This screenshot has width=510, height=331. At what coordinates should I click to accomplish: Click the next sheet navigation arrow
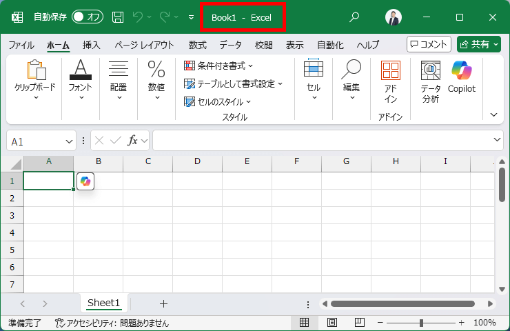[x=45, y=303]
